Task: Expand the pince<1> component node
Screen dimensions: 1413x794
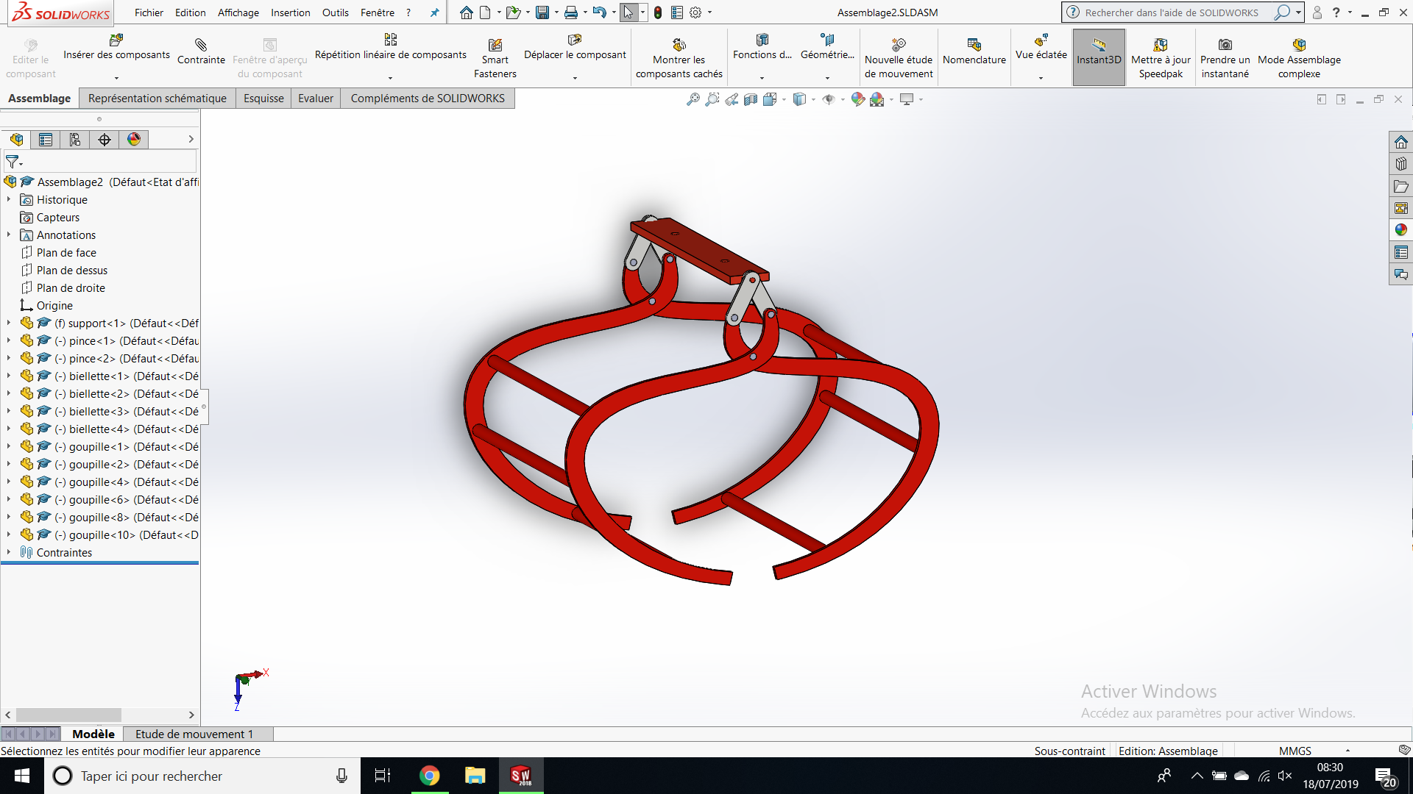Action: pyautogui.click(x=9, y=340)
